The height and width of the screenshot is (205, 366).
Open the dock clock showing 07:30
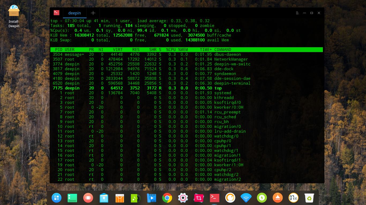pos(293,198)
